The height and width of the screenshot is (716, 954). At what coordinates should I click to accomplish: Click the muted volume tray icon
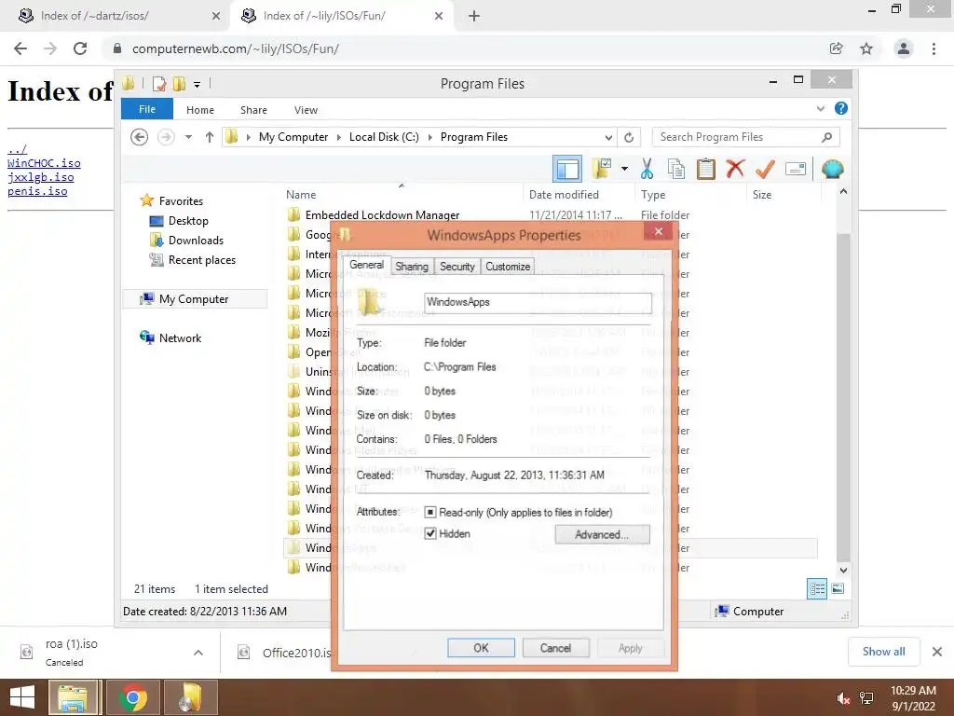(844, 698)
